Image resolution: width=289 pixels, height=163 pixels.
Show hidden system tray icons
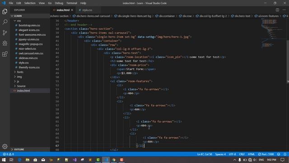tap(234, 160)
